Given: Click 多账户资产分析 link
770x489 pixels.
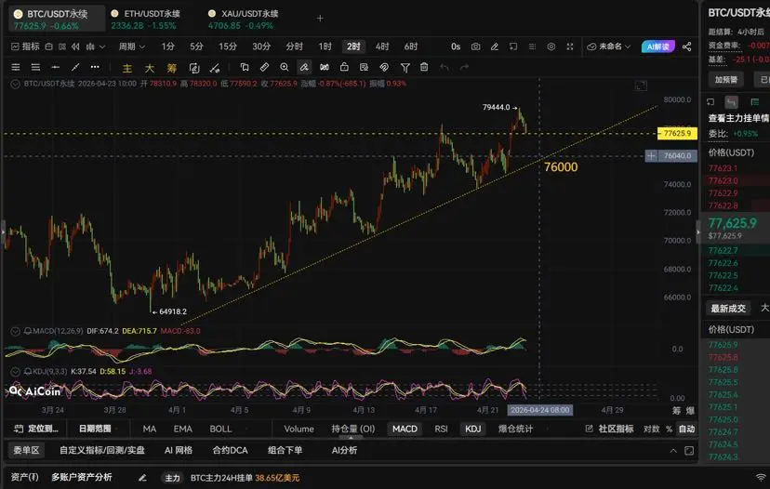Looking at the screenshot, I should point(82,477).
